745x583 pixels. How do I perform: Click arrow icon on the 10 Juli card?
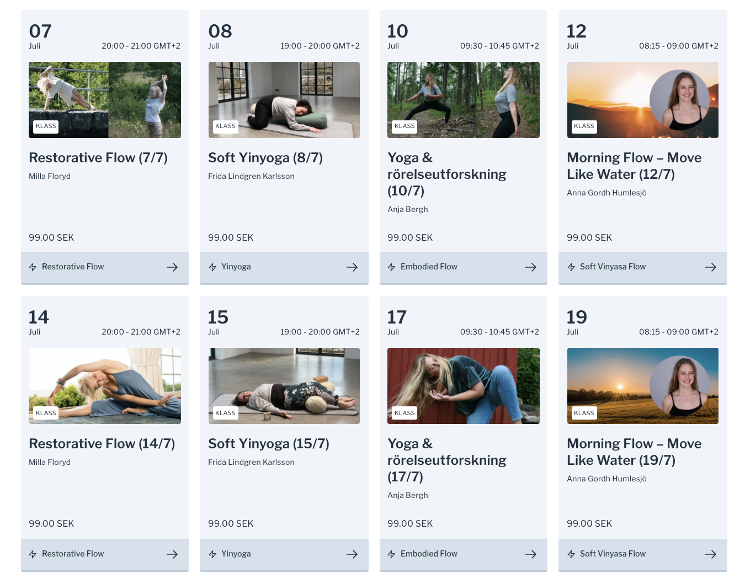[x=531, y=267]
